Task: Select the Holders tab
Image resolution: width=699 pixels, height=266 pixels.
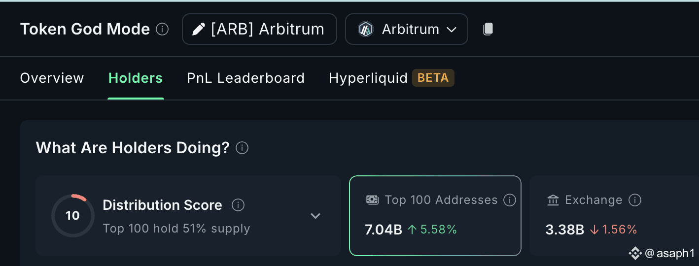Action: 136,78
